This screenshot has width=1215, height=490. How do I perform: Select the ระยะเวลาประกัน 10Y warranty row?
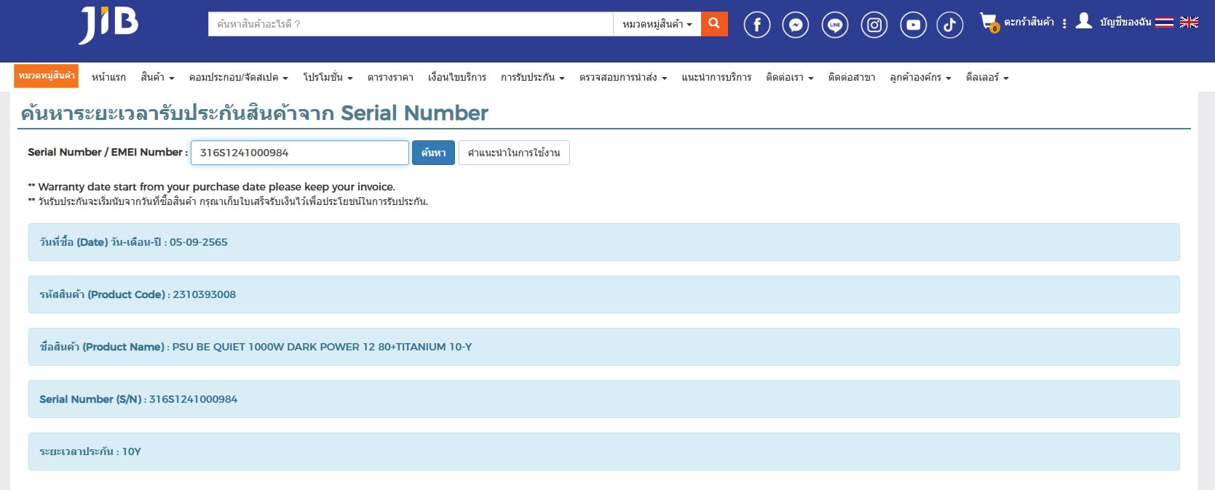click(x=603, y=451)
